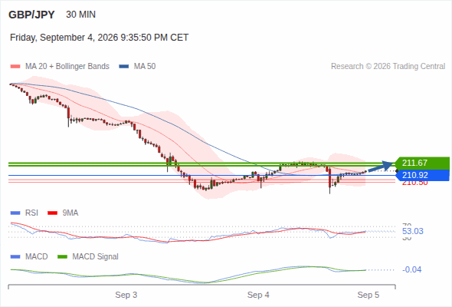Click the MA 20 + Bollinger Bands label
The image size is (452, 307).
click(x=67, y=67)
